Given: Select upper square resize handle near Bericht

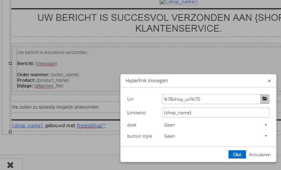Looking at the screenshot, I should click(10, 63).
